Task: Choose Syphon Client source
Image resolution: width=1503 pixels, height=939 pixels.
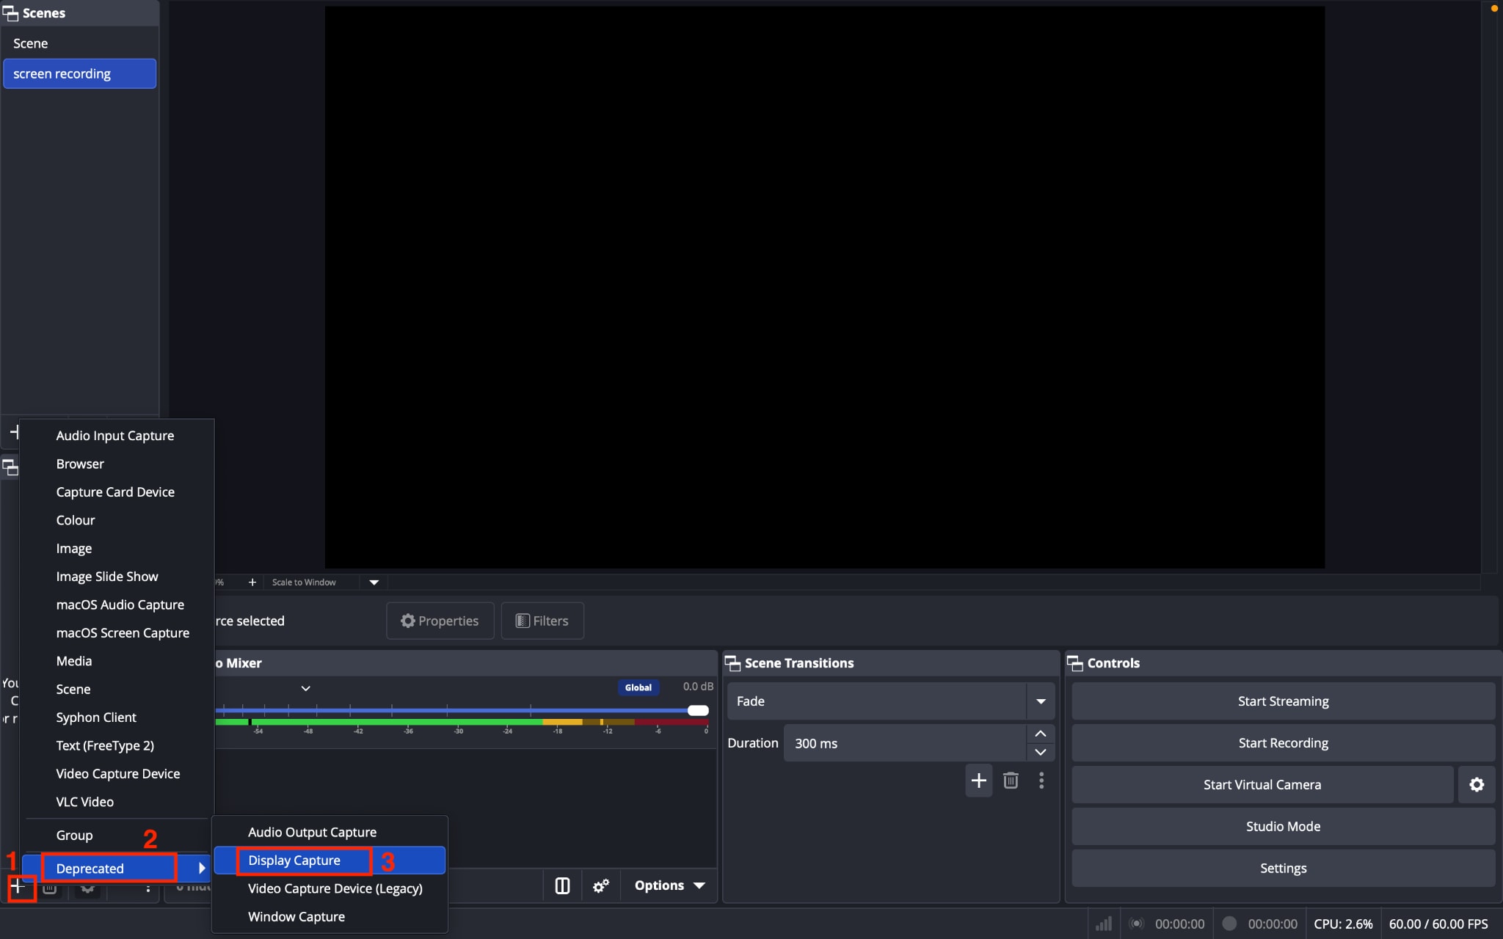Action: 96,717
